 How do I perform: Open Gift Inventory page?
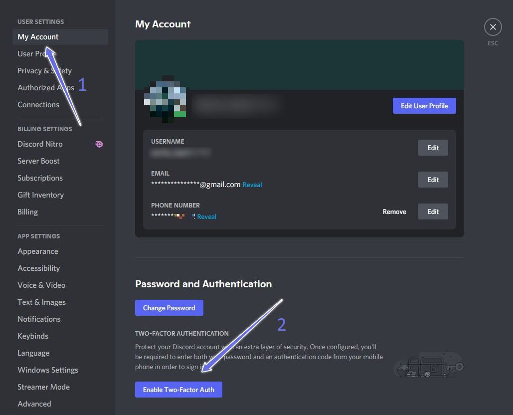tap(40, 195)
